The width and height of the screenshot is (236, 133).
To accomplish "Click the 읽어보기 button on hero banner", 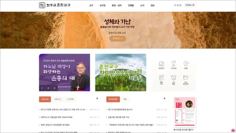I will point(118,39).
